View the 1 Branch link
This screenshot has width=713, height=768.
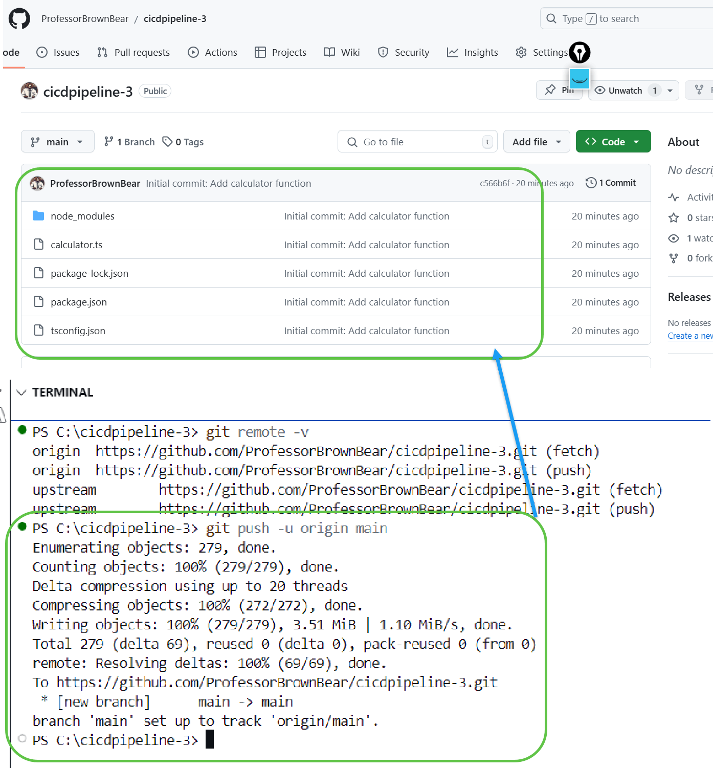pos(129,142)
